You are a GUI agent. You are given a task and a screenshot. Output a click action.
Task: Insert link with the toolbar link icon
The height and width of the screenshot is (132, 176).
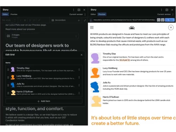[x=39, y=20]
